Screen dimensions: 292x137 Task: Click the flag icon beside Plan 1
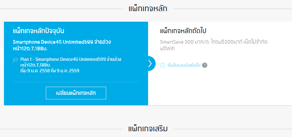15,60
